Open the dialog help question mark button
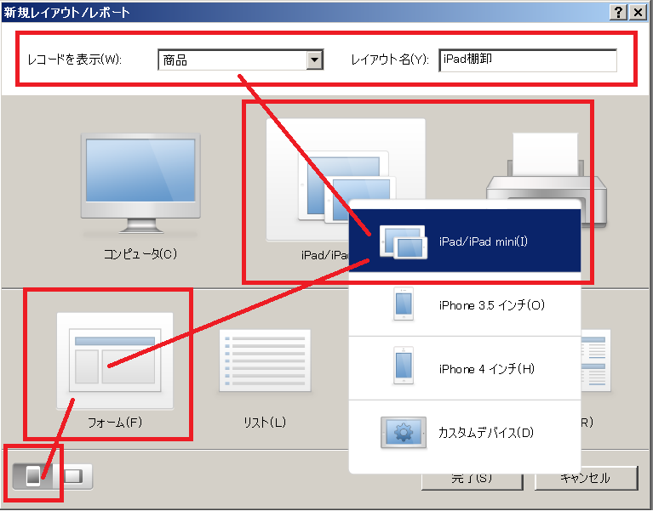This screenshot has height=511, width=653. 618,13
